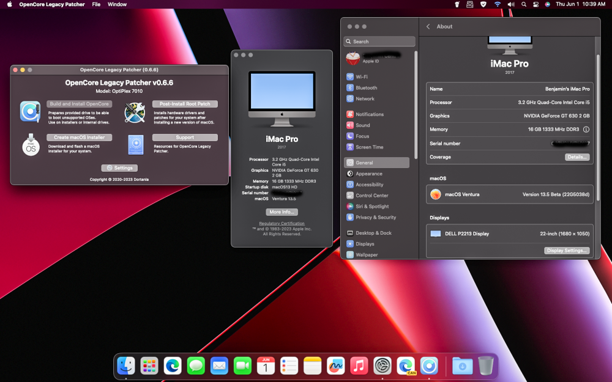Open Support in OpenCore Legacy Patcher
612x382 pixels.
point(185,137)
